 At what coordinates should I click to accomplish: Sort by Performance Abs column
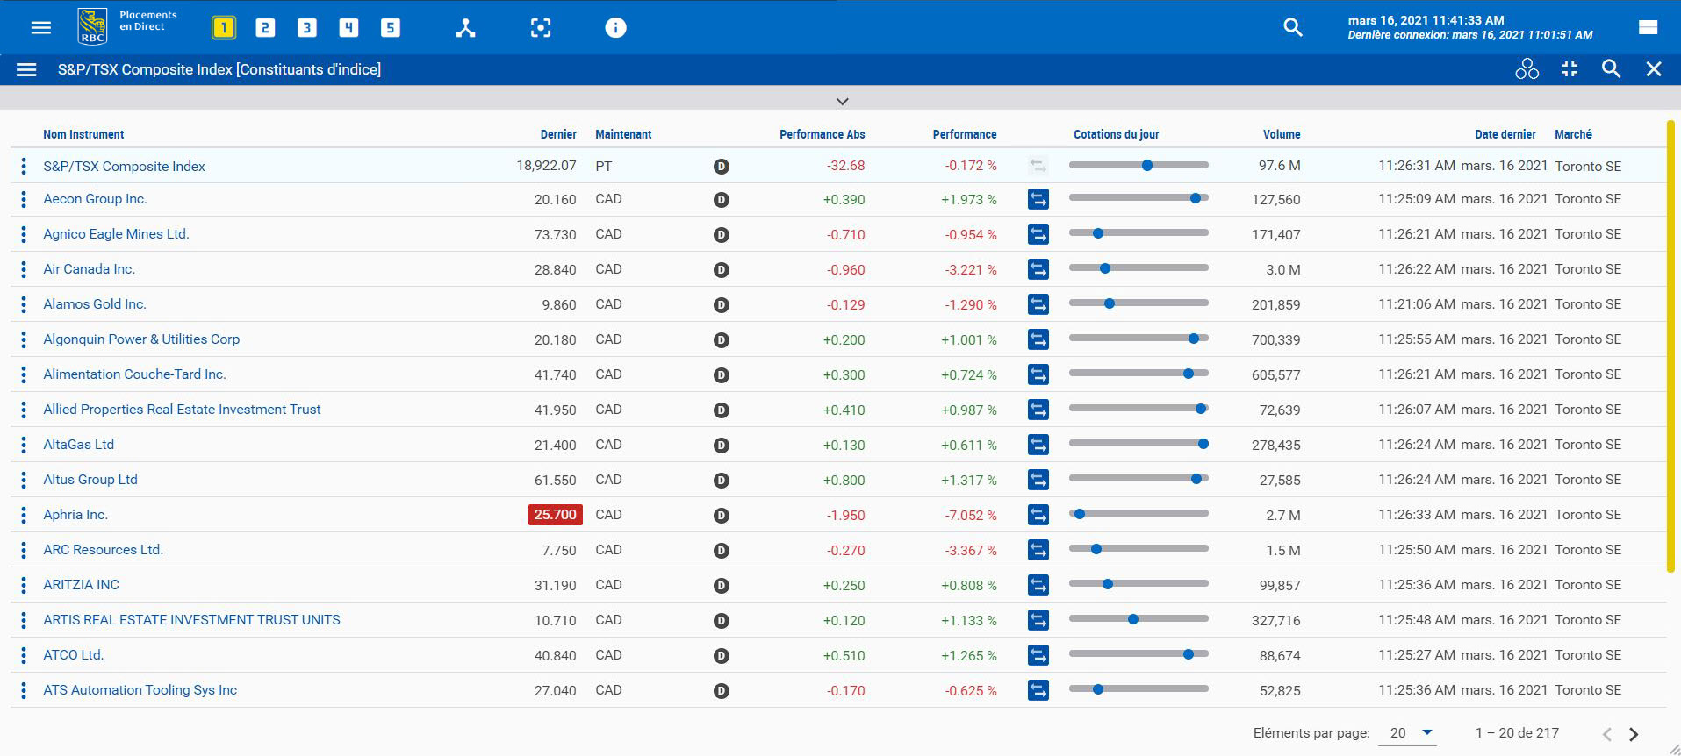pos(823,134)
